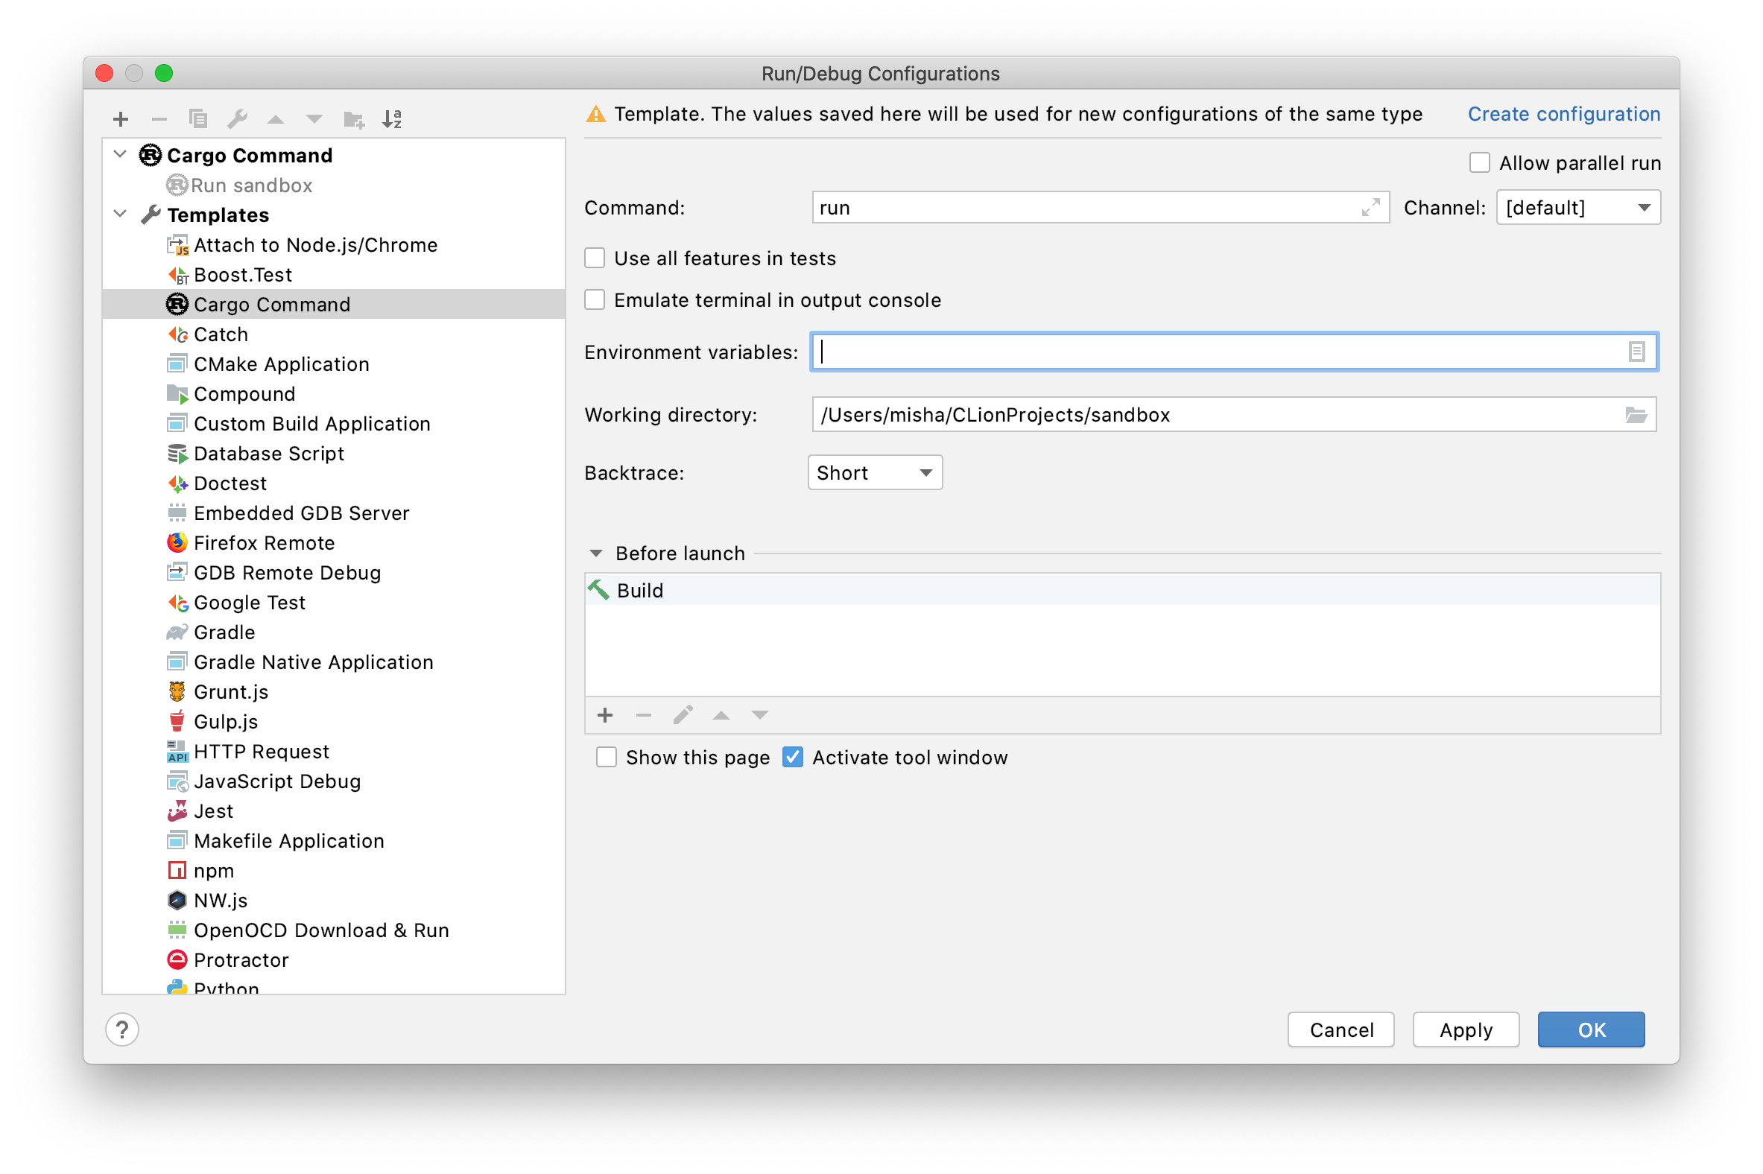Enable Emulate terminal in output console
The height and width of the screenshot is (1174, 1763).
[x=594, y=299]
